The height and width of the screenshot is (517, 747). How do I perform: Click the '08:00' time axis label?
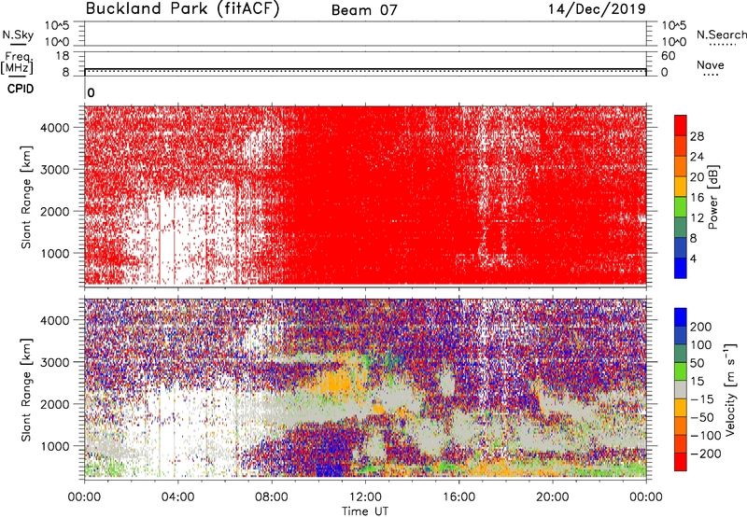pyautogui.click(x=272, y=496)
